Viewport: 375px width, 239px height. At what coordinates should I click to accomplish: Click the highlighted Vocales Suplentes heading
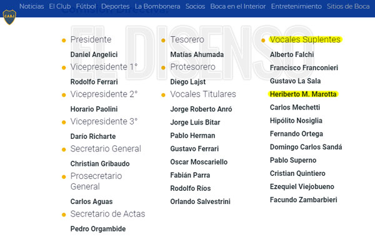coord(305,39)
